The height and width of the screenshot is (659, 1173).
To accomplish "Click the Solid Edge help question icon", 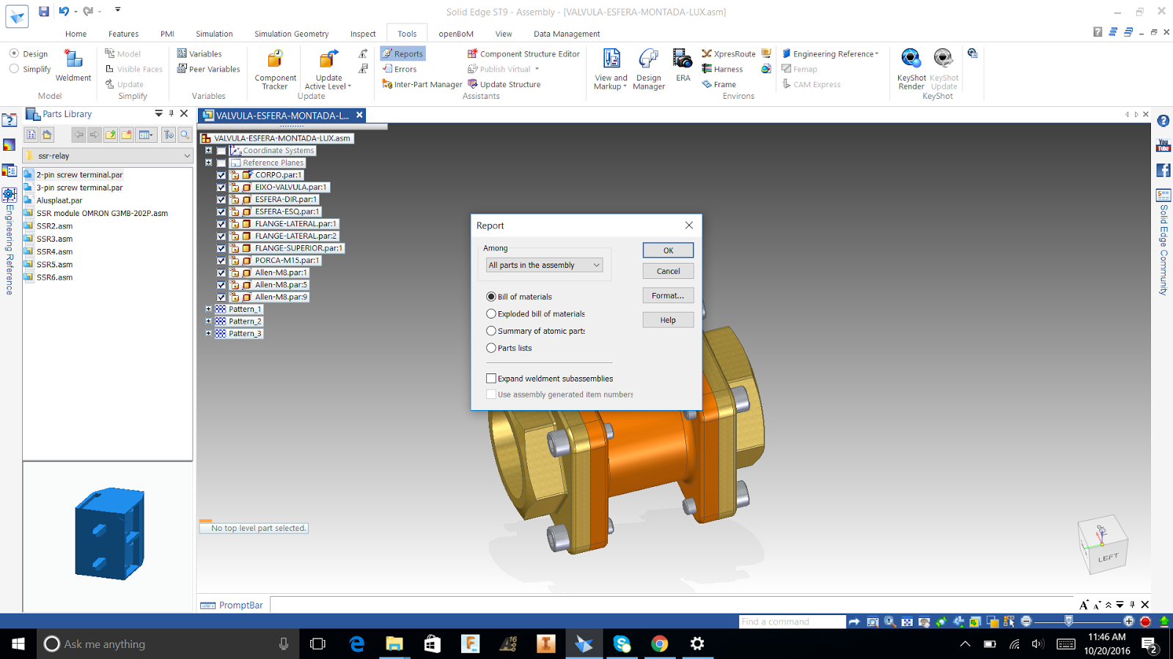I will (1163, 121).
